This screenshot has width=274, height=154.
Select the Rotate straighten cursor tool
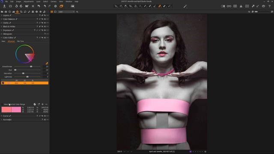tap(135, 6)
